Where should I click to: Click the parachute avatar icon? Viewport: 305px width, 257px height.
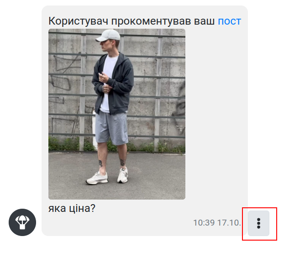(x=22, y=222)
